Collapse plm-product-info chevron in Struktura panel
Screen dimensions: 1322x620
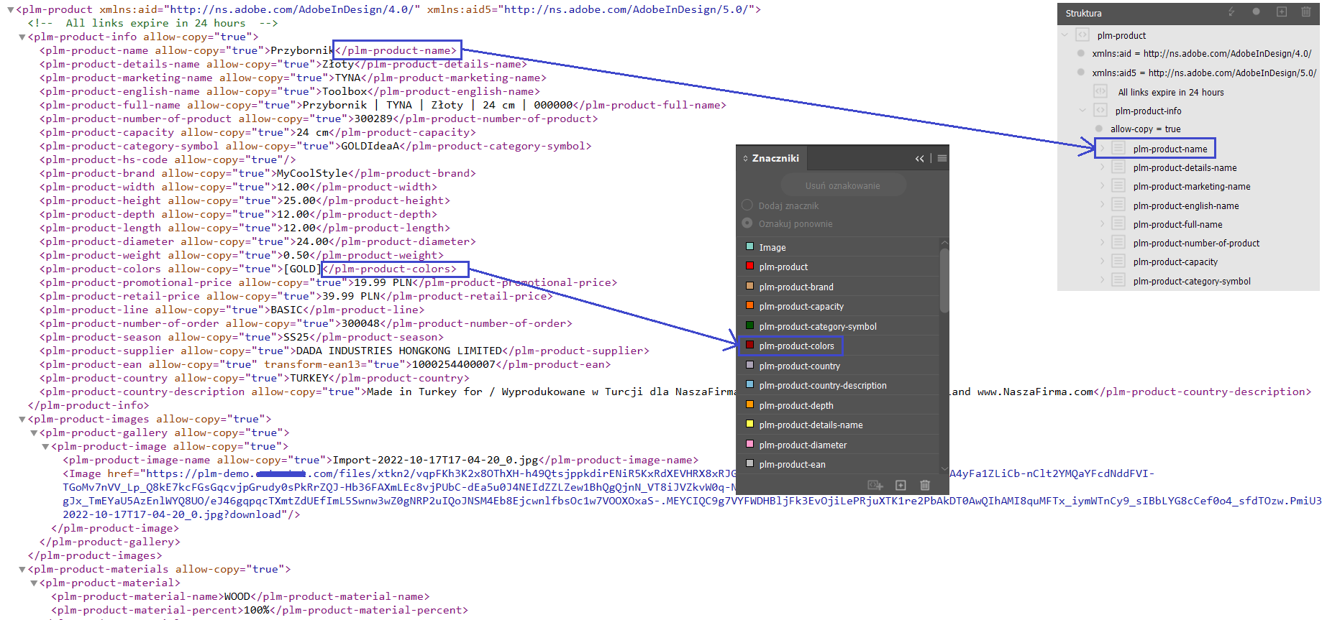tap(1082, 111)
